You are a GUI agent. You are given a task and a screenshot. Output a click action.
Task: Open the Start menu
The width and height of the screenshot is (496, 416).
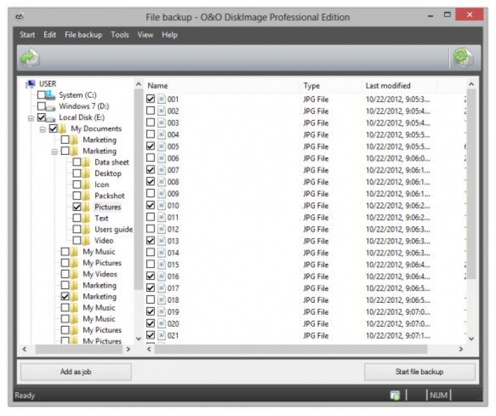[27, 35]
